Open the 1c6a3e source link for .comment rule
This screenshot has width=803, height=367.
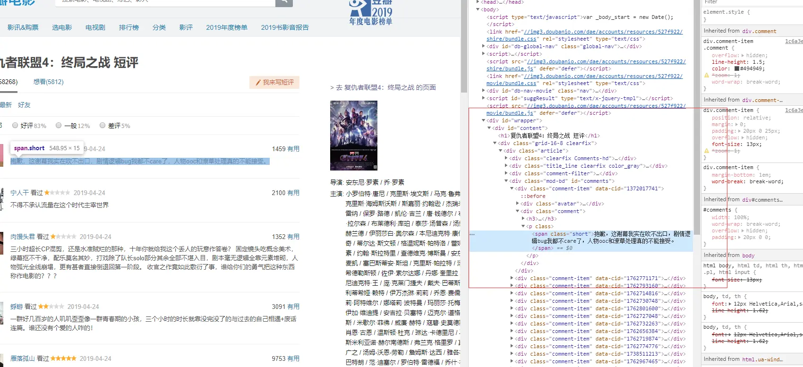794,41
